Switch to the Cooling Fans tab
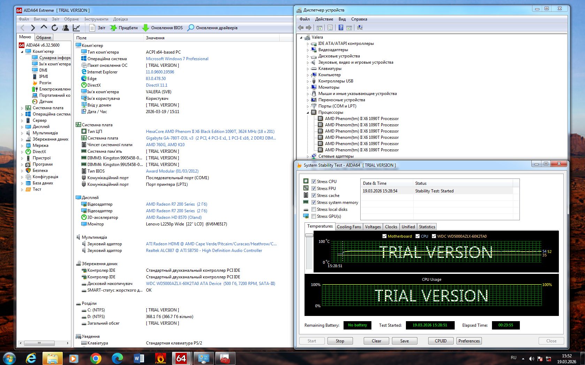 349,227
